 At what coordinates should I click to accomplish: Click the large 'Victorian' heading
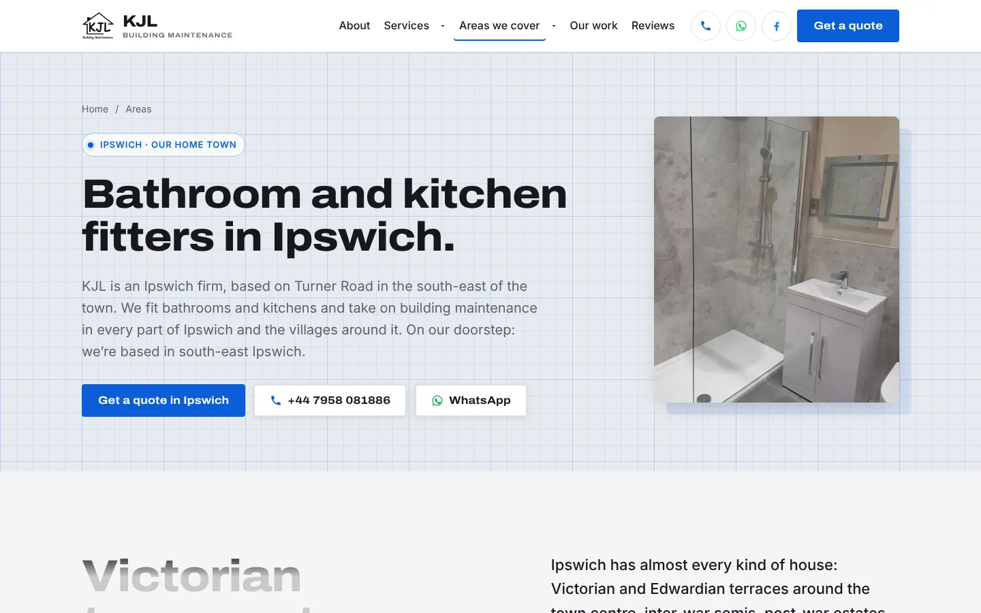pyautogui.click(x=191, y=576)
